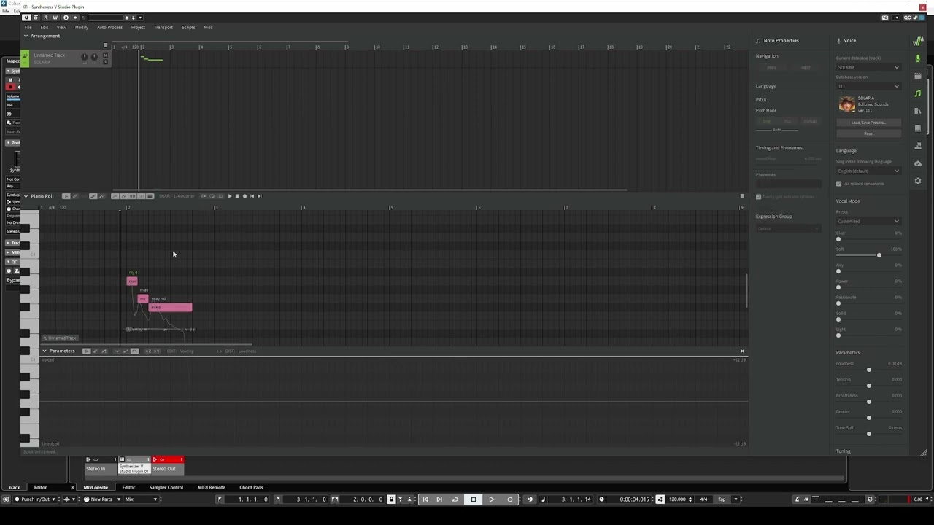Select the pointer tool in piano roll toolbar
Screen dimensions: 934x525
coord(66,196)
